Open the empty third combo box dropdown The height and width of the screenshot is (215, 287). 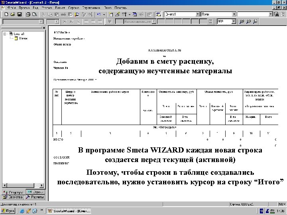pyautogui.click(x=271, y=14)
